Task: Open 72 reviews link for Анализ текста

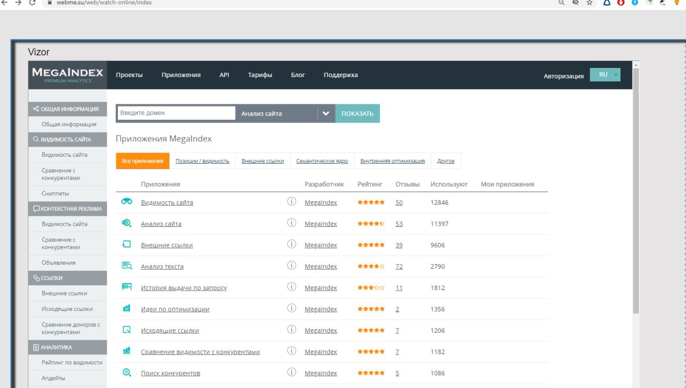Action: pyautogui.click(x=399, y=267)
